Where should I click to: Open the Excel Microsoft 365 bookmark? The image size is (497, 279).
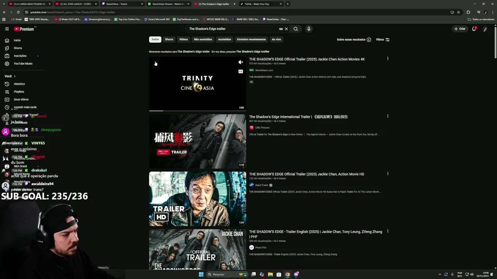157,19
